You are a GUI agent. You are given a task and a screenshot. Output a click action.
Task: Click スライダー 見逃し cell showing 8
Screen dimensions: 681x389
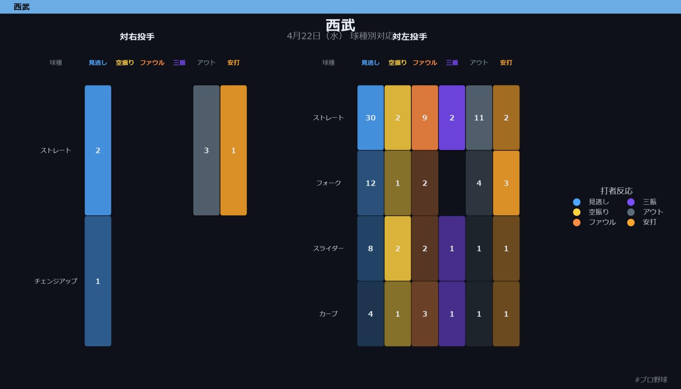pyautogui.click(x=371, y=249)
